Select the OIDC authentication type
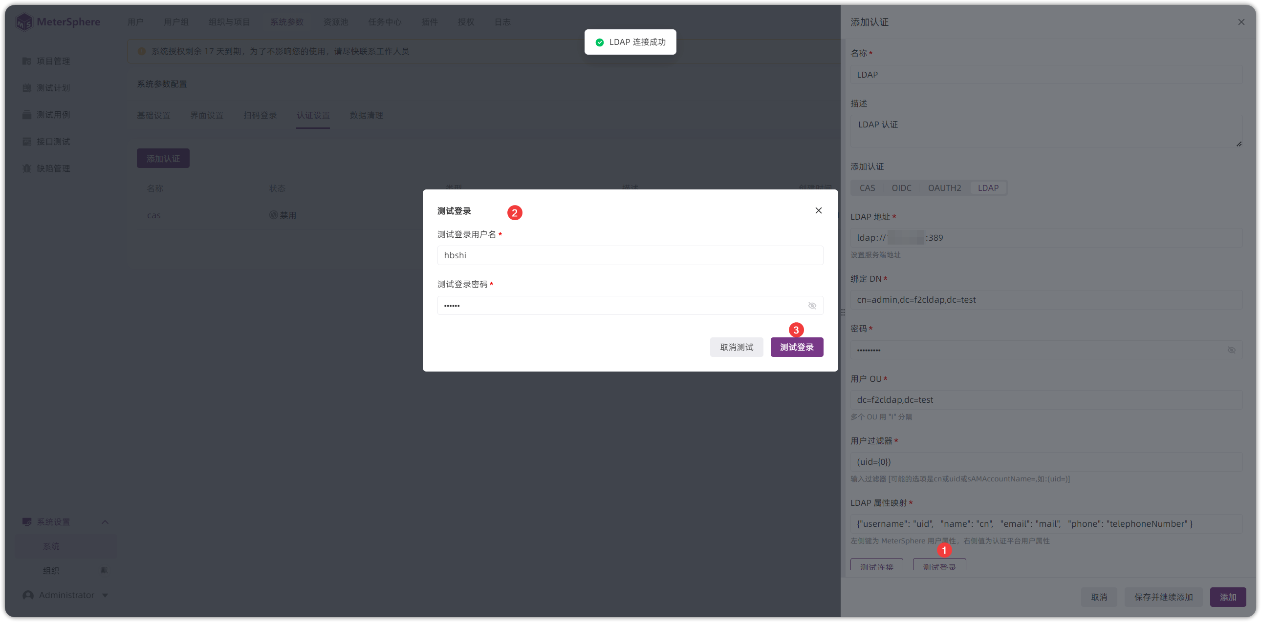 click(901, 188)
